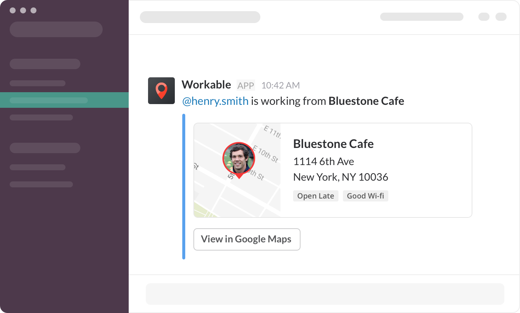520x313 pixels.
Task: Open the Bluestone Cafe card title
Action: pos(333,144)
